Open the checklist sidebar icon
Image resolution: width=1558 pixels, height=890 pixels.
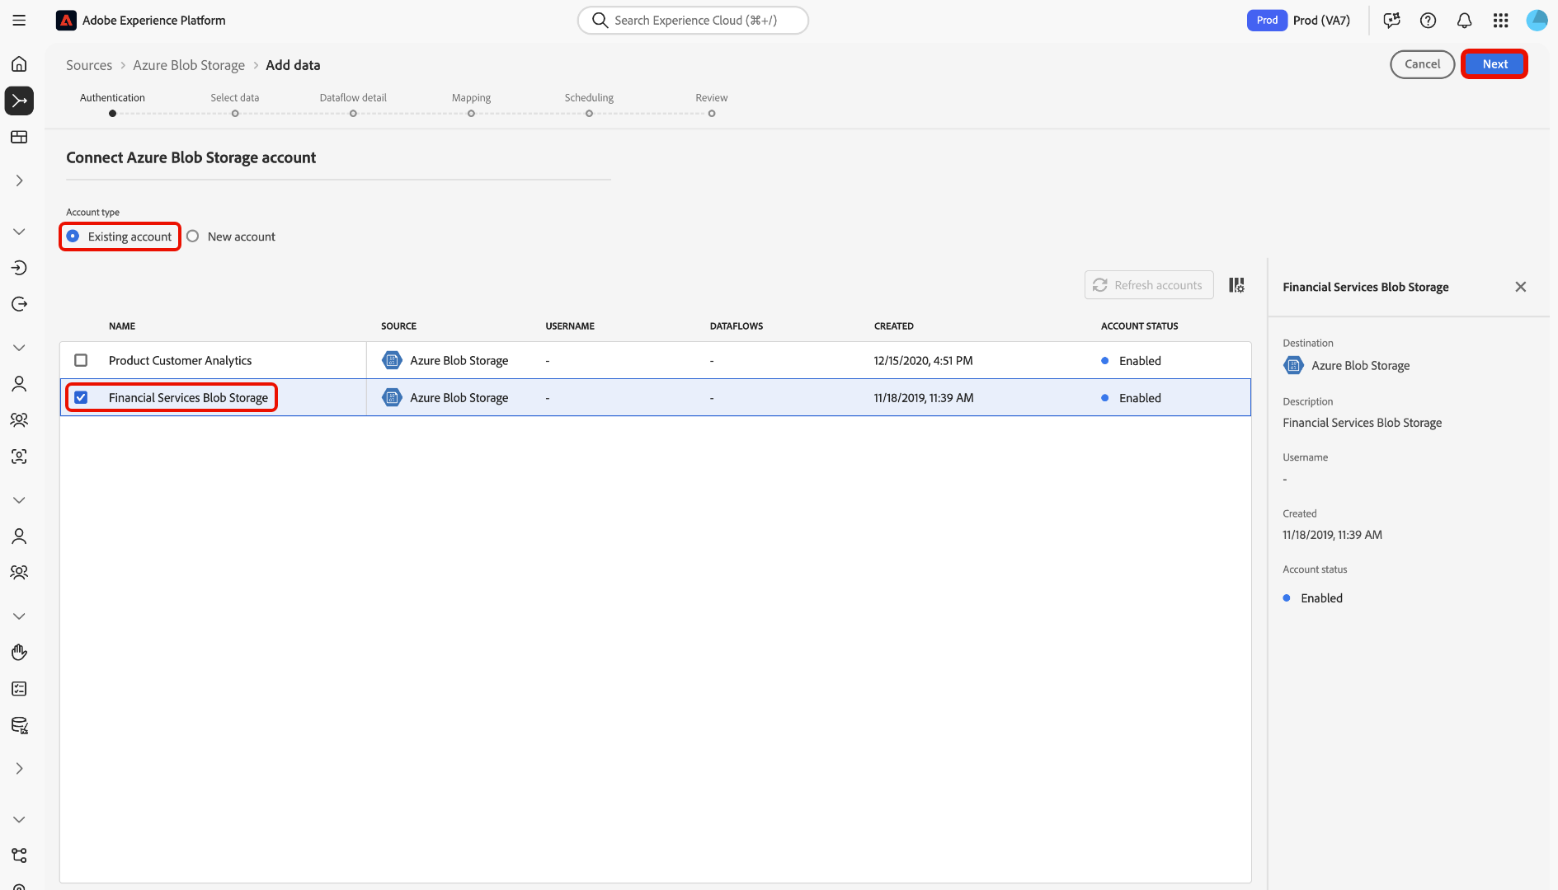[19, 689]
